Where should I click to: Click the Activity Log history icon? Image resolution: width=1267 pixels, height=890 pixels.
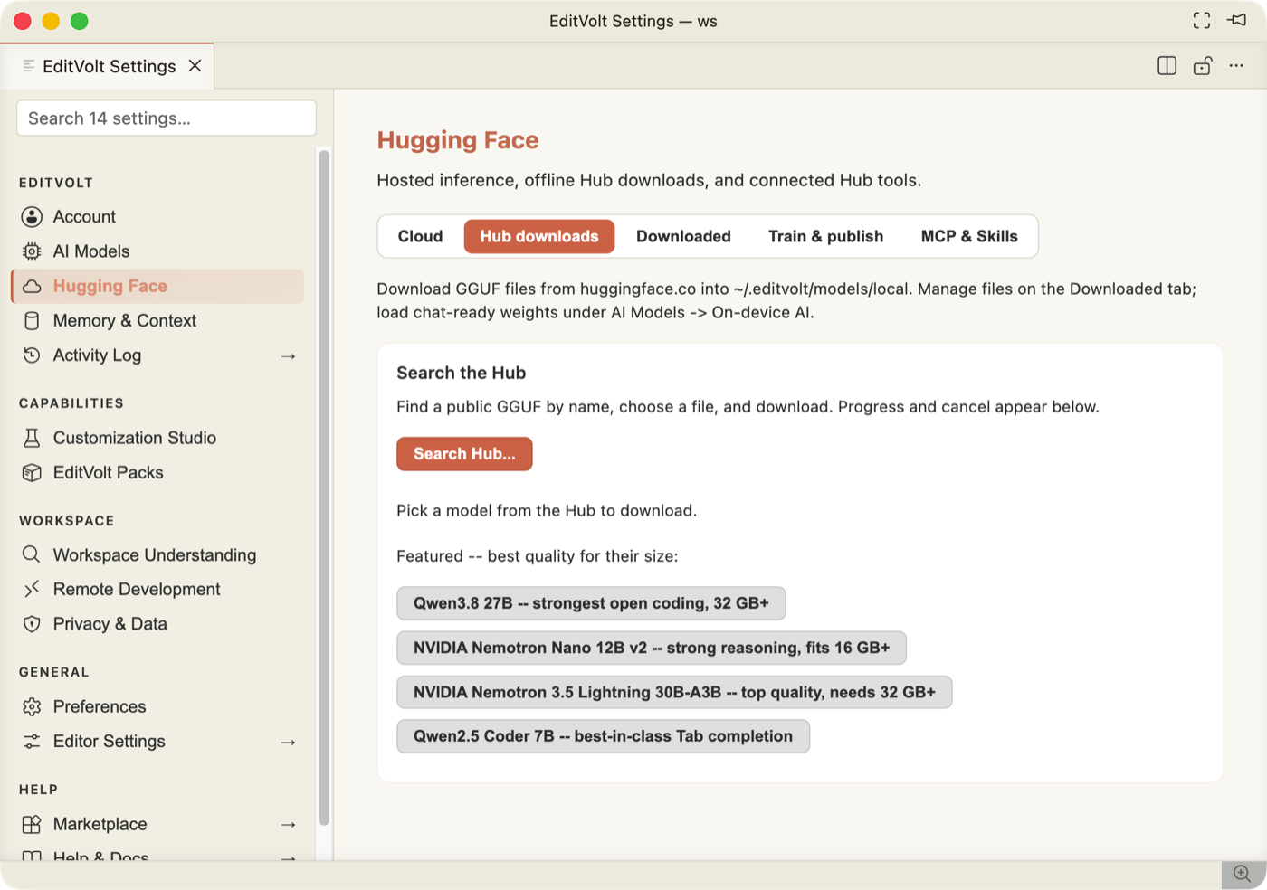pos(32,355)
